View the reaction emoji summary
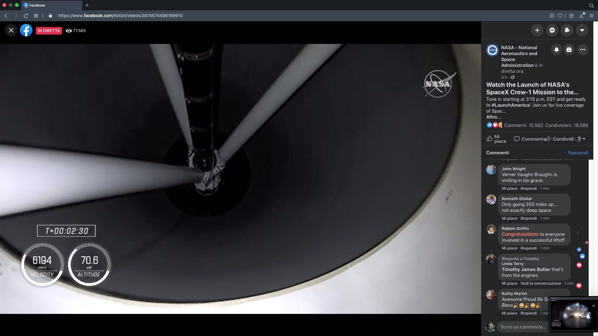This screenshot has width=598, height=336. (494, 125)
